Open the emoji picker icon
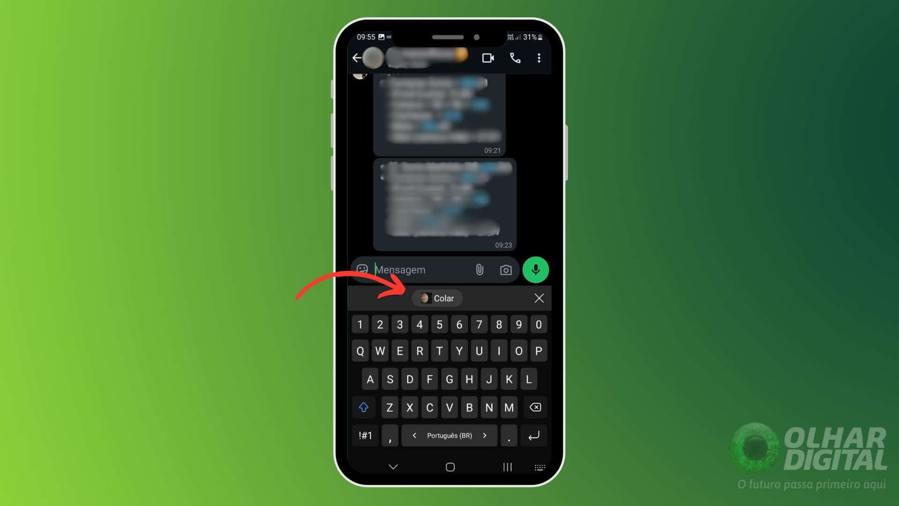Screen dimensions: 899x506 (x=362, y=270)
